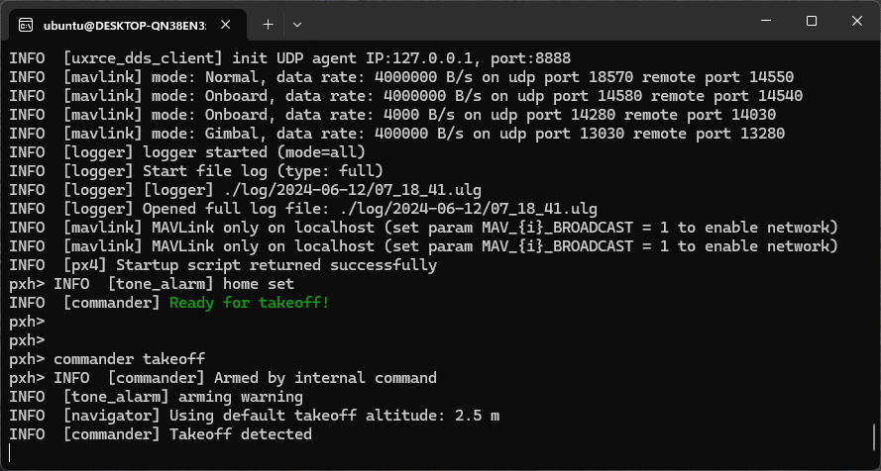Click the green "Ready for takeoff!" message
Screen dimensions: 881x471
click(x=249, y=303)
